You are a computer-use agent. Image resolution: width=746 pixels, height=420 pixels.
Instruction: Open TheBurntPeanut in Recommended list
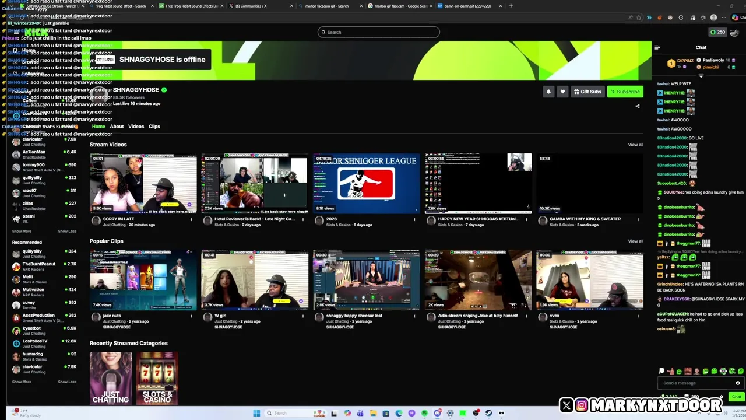coord(44,267)
